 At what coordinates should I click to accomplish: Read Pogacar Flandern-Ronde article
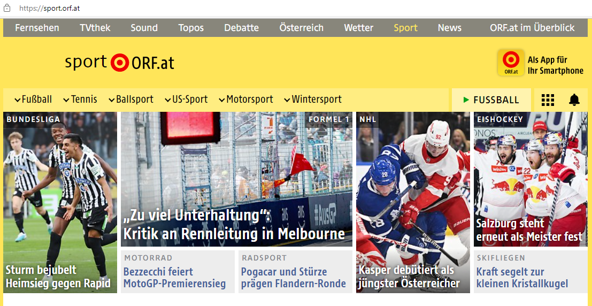tap(294, 278)
